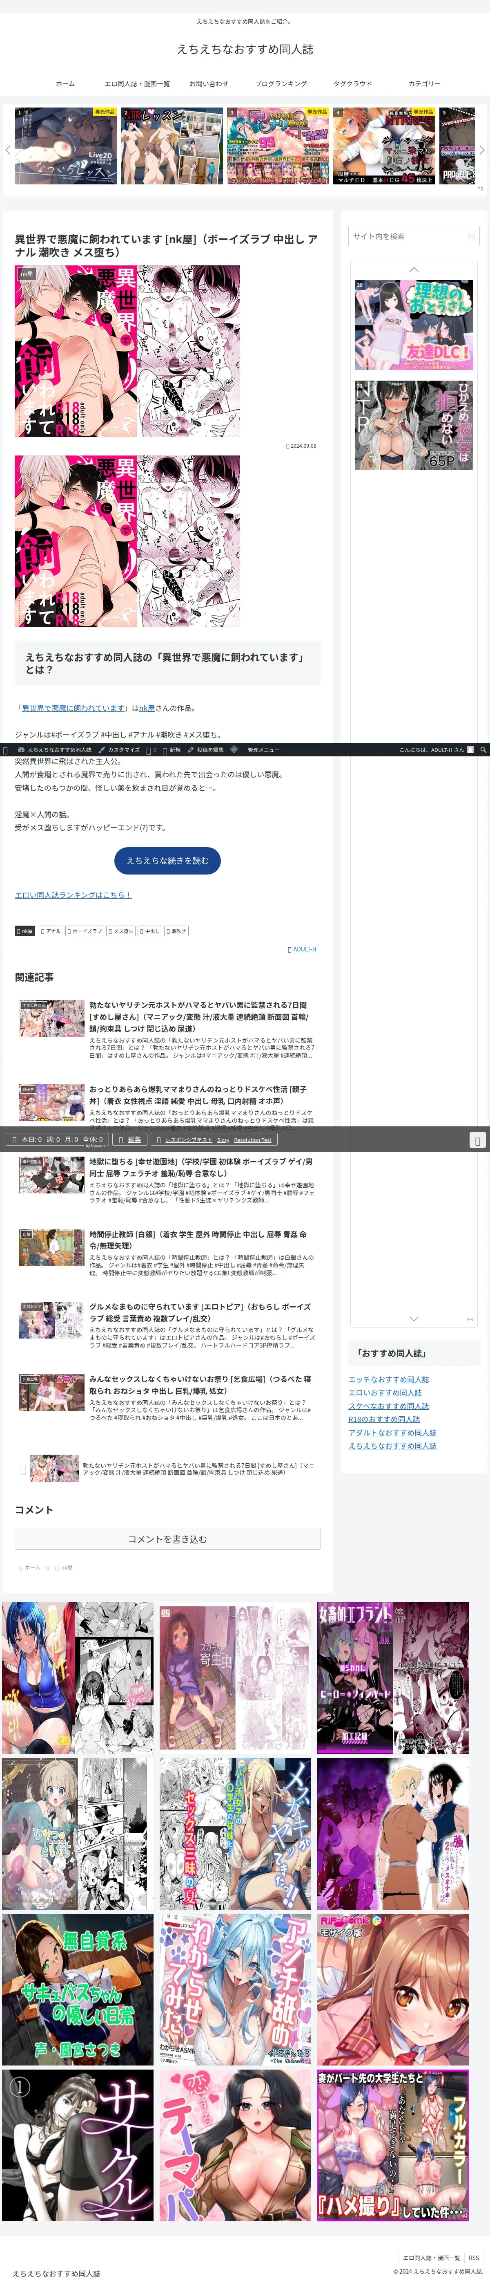The width and height of the screenshot is (490, 2283).
Task: Click the ホーム breadcrumb link
Action: (x=32, y=1568)
